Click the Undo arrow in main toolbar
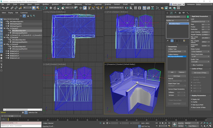This screenshot has height=128, width=213. (x=3, y=8)
